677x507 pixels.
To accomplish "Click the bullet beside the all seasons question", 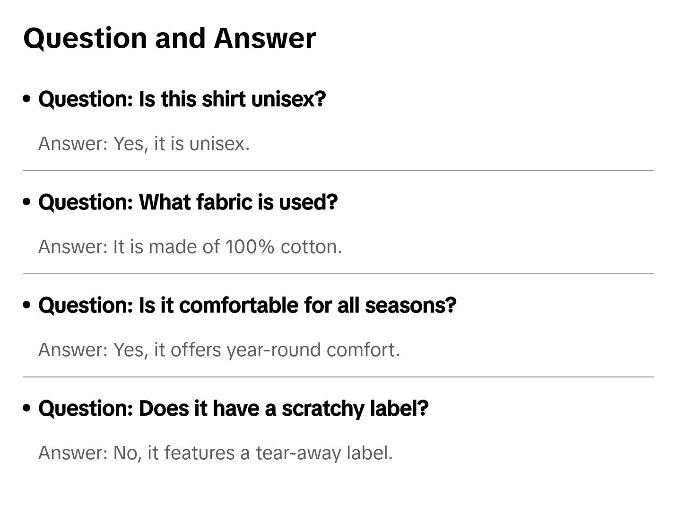I will pos(27,305).
